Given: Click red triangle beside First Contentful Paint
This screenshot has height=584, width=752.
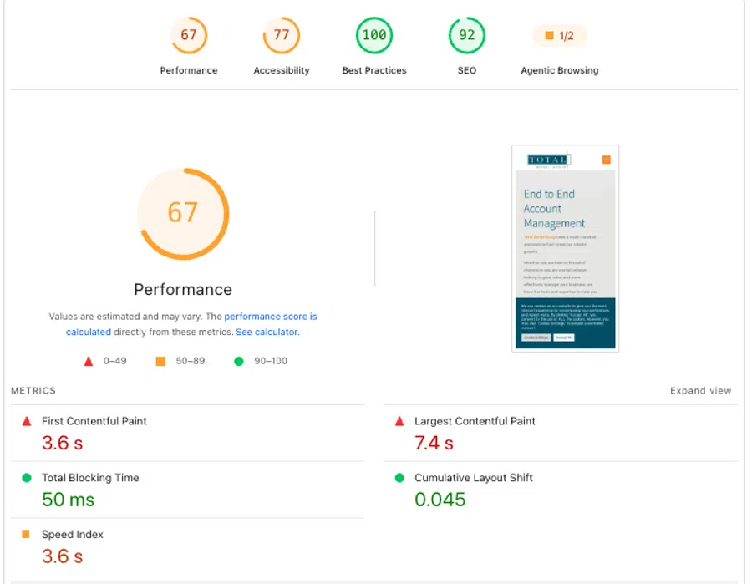Looking at the screenshot, I should (27, 421).
